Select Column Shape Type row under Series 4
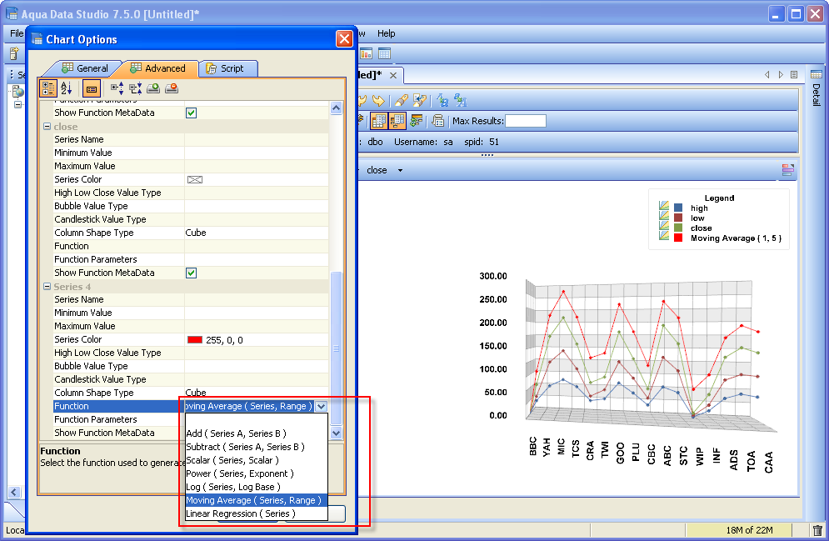The width and height of the screenshot is (829, 541). click(x=191, y=393)
